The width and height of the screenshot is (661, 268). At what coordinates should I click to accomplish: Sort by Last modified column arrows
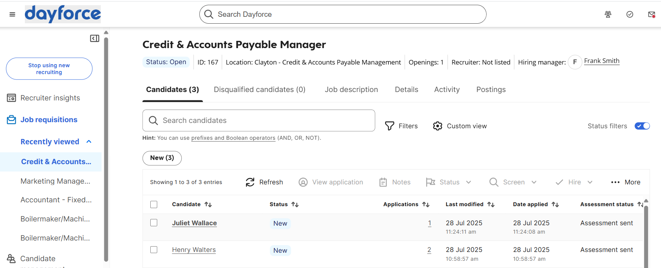click(x=491, y=205)
